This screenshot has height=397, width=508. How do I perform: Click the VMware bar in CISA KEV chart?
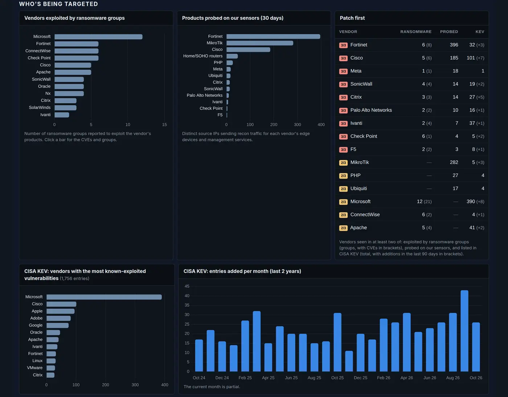(x=51, y=368)
